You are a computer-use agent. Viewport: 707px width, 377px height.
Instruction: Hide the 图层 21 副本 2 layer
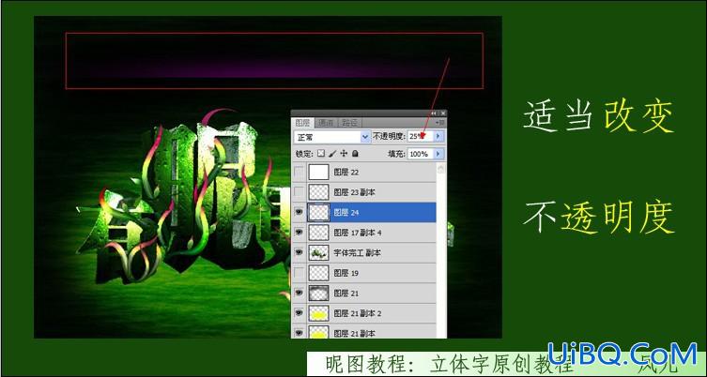tap(299, 313)
